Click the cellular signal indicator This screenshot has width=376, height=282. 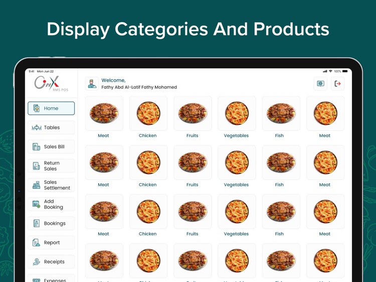coord(325,71)
